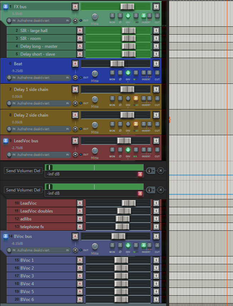Screen dimensions: 233x306
Task: Toggle arm on second Send Volume envelope
Action: click(140, 194)
